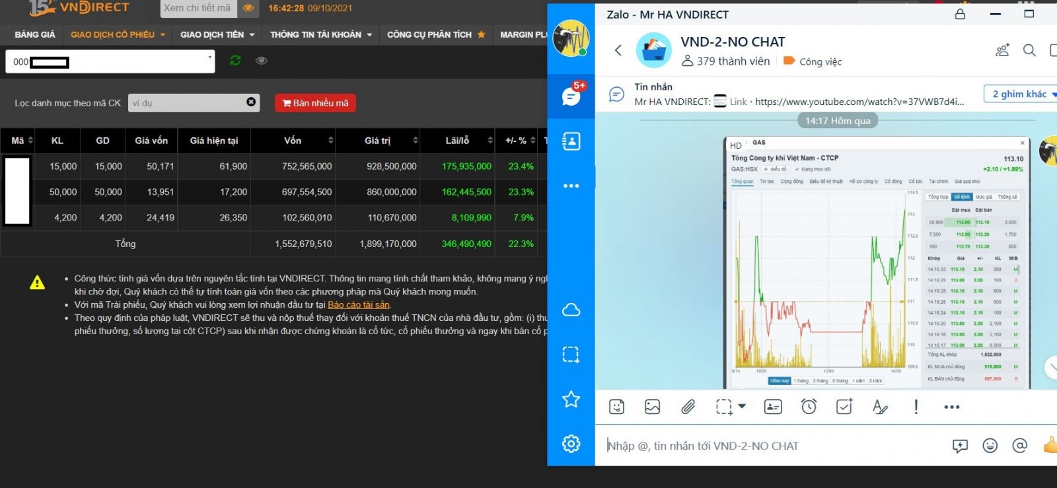Click the three-dot more icon in Zalo sidebar

pos(571,186)
